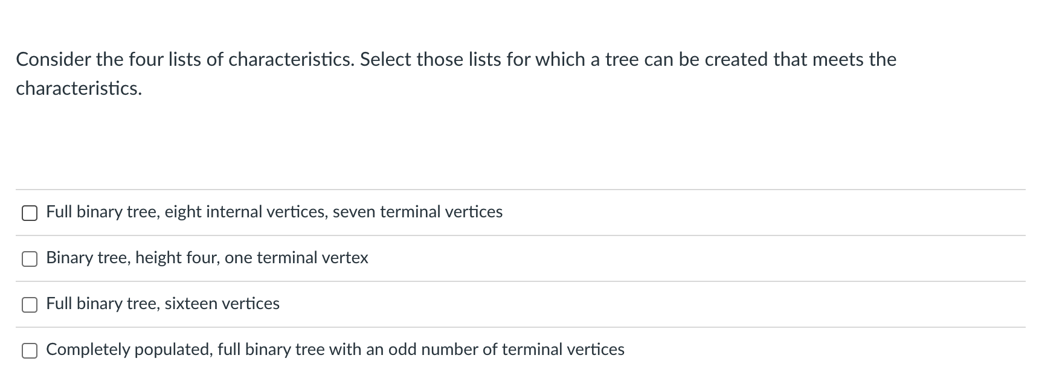
Task: Click the label sixteen vertices
Action: coord(223,304)
